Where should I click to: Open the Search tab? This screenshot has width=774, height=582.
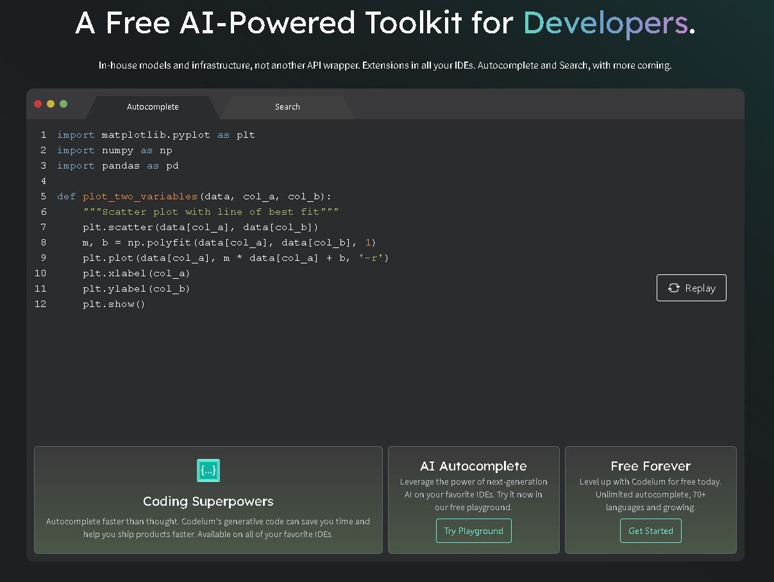[x=287, y=107]
